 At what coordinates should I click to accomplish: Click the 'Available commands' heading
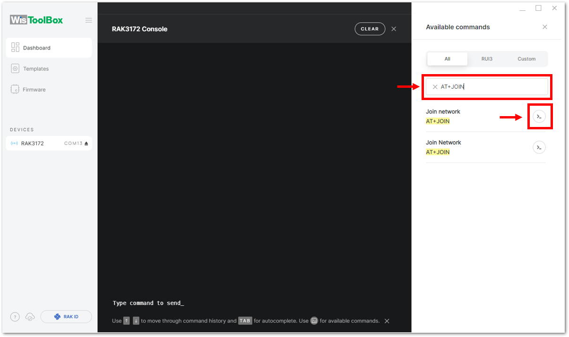click(x=458, y=27)
